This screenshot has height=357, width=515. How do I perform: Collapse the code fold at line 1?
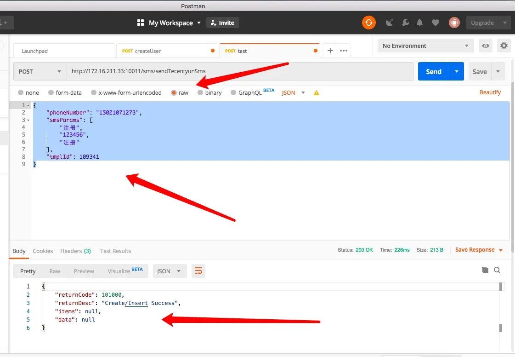pyautogui.click(x=28, y=105)
